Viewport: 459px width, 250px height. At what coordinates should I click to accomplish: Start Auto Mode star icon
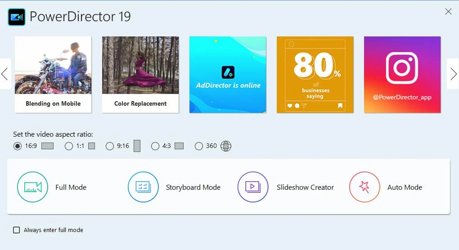364,187
